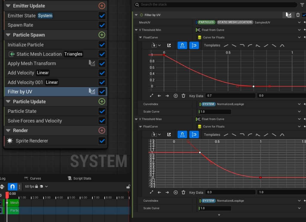Select the Static Mesh Location module
The image size is (306, 222).
[39, 54]
